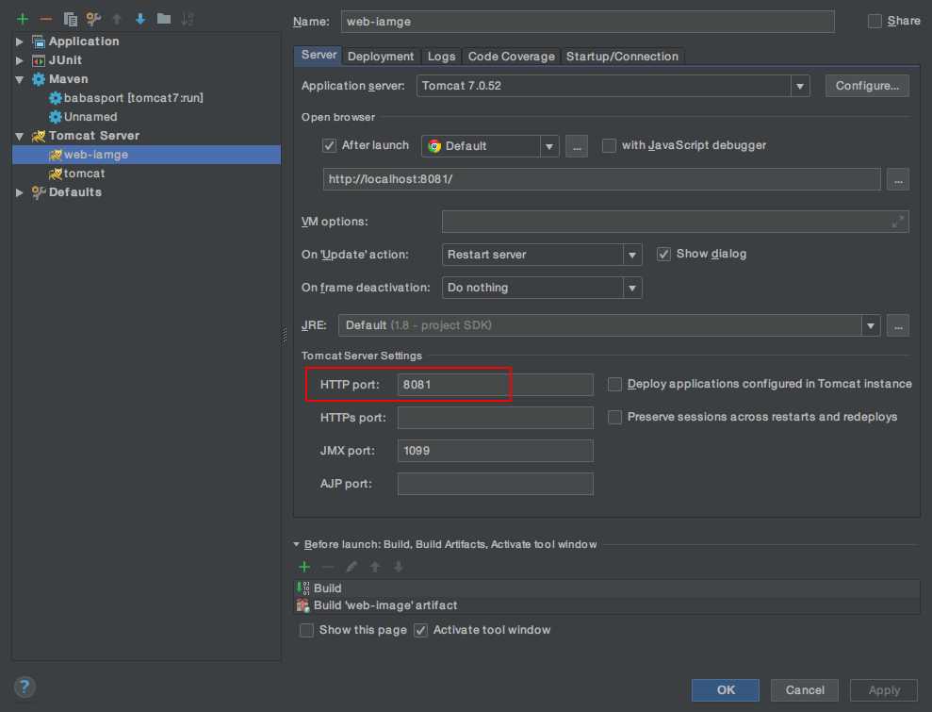Viewport: 932px width, 712px height.
Task: Collapse the Before launch section
Action: (297, 544)
